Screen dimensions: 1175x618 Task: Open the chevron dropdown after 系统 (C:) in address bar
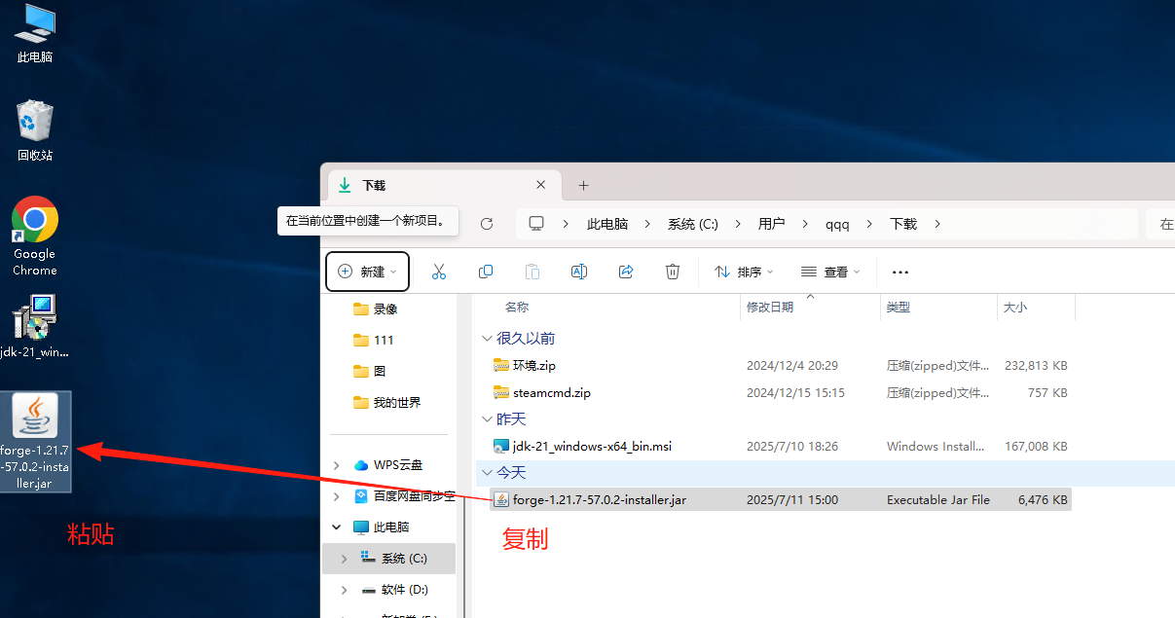tap(738, 224)
